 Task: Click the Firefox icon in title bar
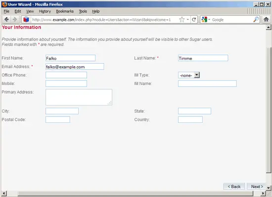4,4
